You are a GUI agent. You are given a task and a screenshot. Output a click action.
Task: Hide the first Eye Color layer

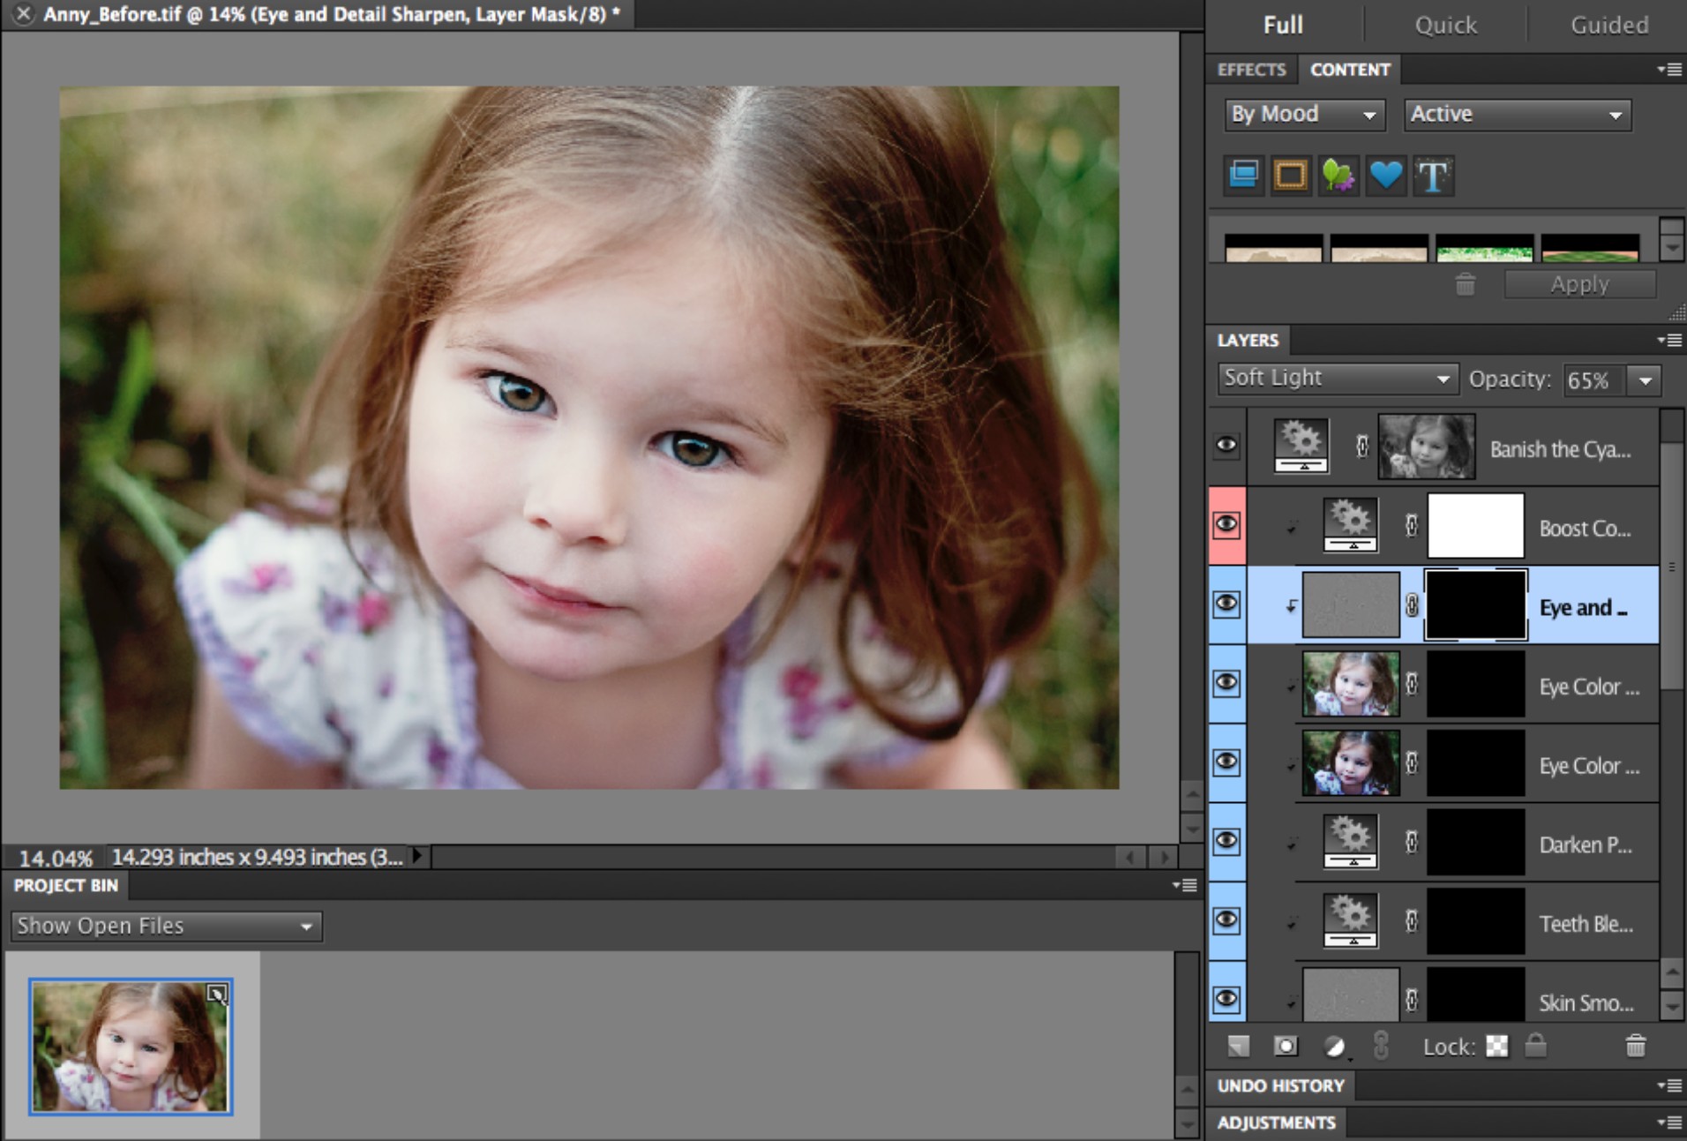pos(1226,683)
